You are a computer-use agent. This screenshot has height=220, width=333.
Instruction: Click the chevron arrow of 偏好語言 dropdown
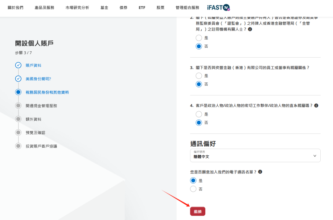point(315,156)
